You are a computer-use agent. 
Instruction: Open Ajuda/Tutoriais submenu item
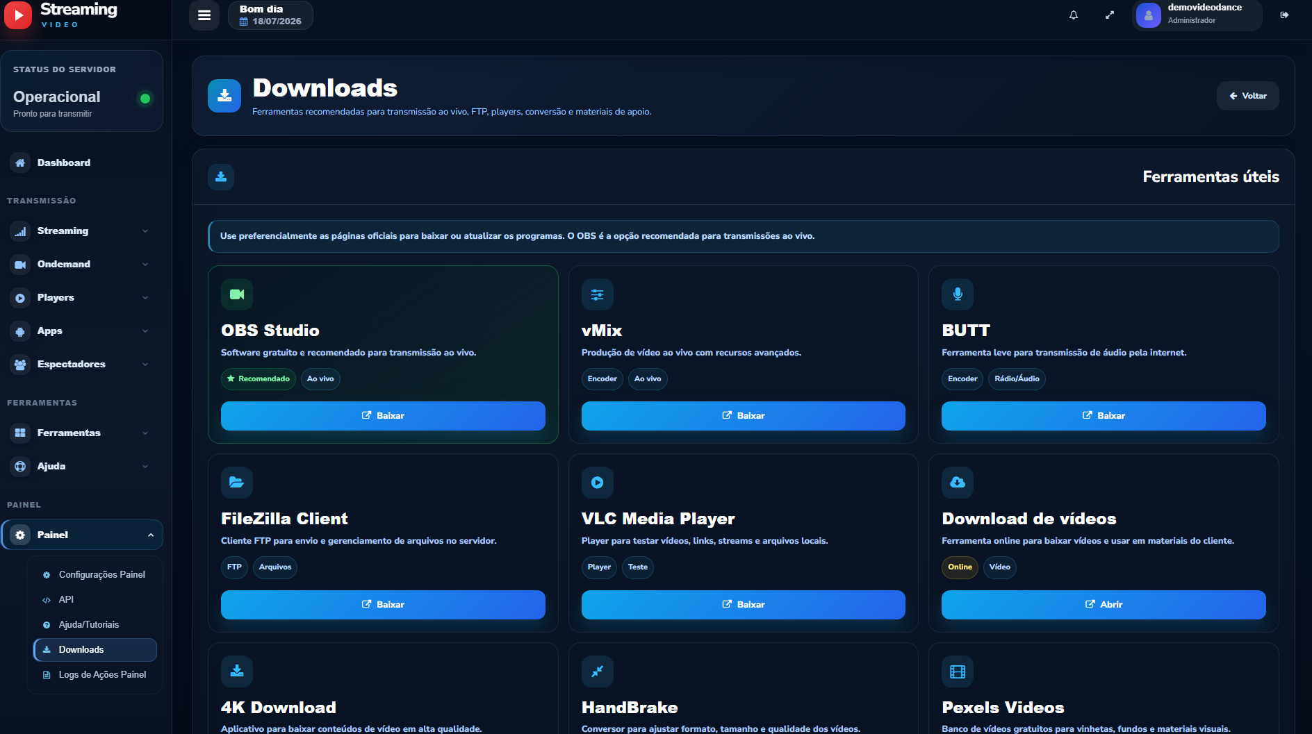click(x=95, y=624)
